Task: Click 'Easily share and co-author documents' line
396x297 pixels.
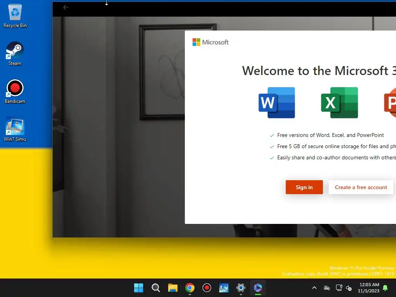Action: [x=336, y=158]
